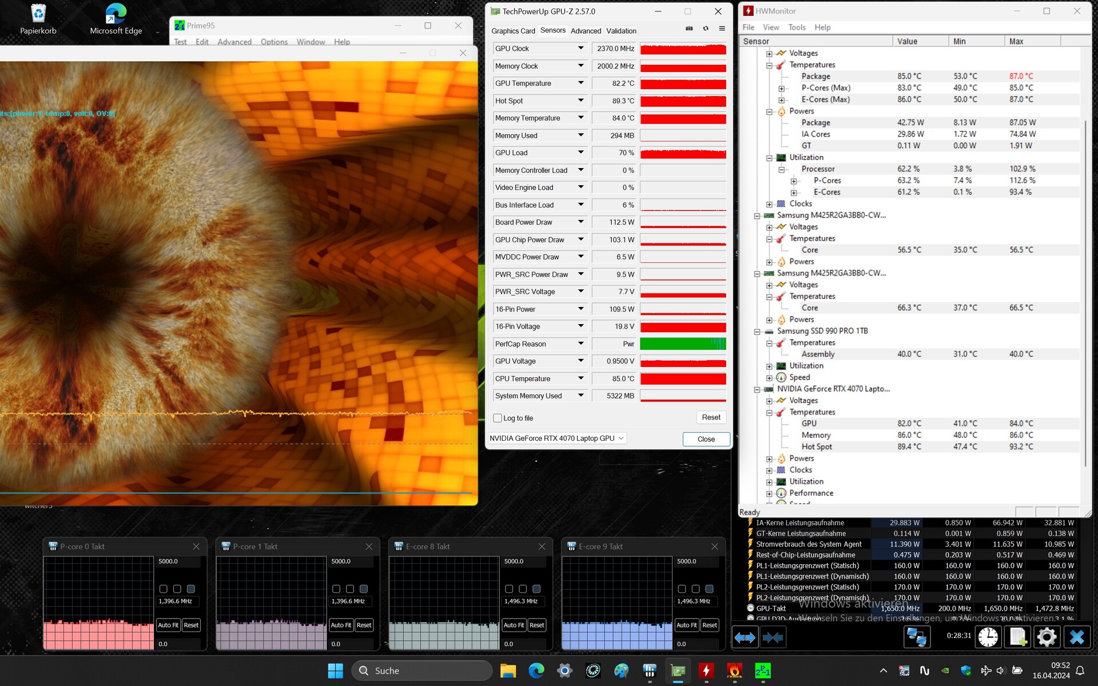This screenshot has width=1098, height=686.
Task: Open the Microsoft Edge desktop shortcut
Action: [x=116, y=19]
